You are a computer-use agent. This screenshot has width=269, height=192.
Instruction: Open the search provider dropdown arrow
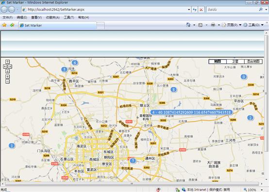[x=266, y=10]
